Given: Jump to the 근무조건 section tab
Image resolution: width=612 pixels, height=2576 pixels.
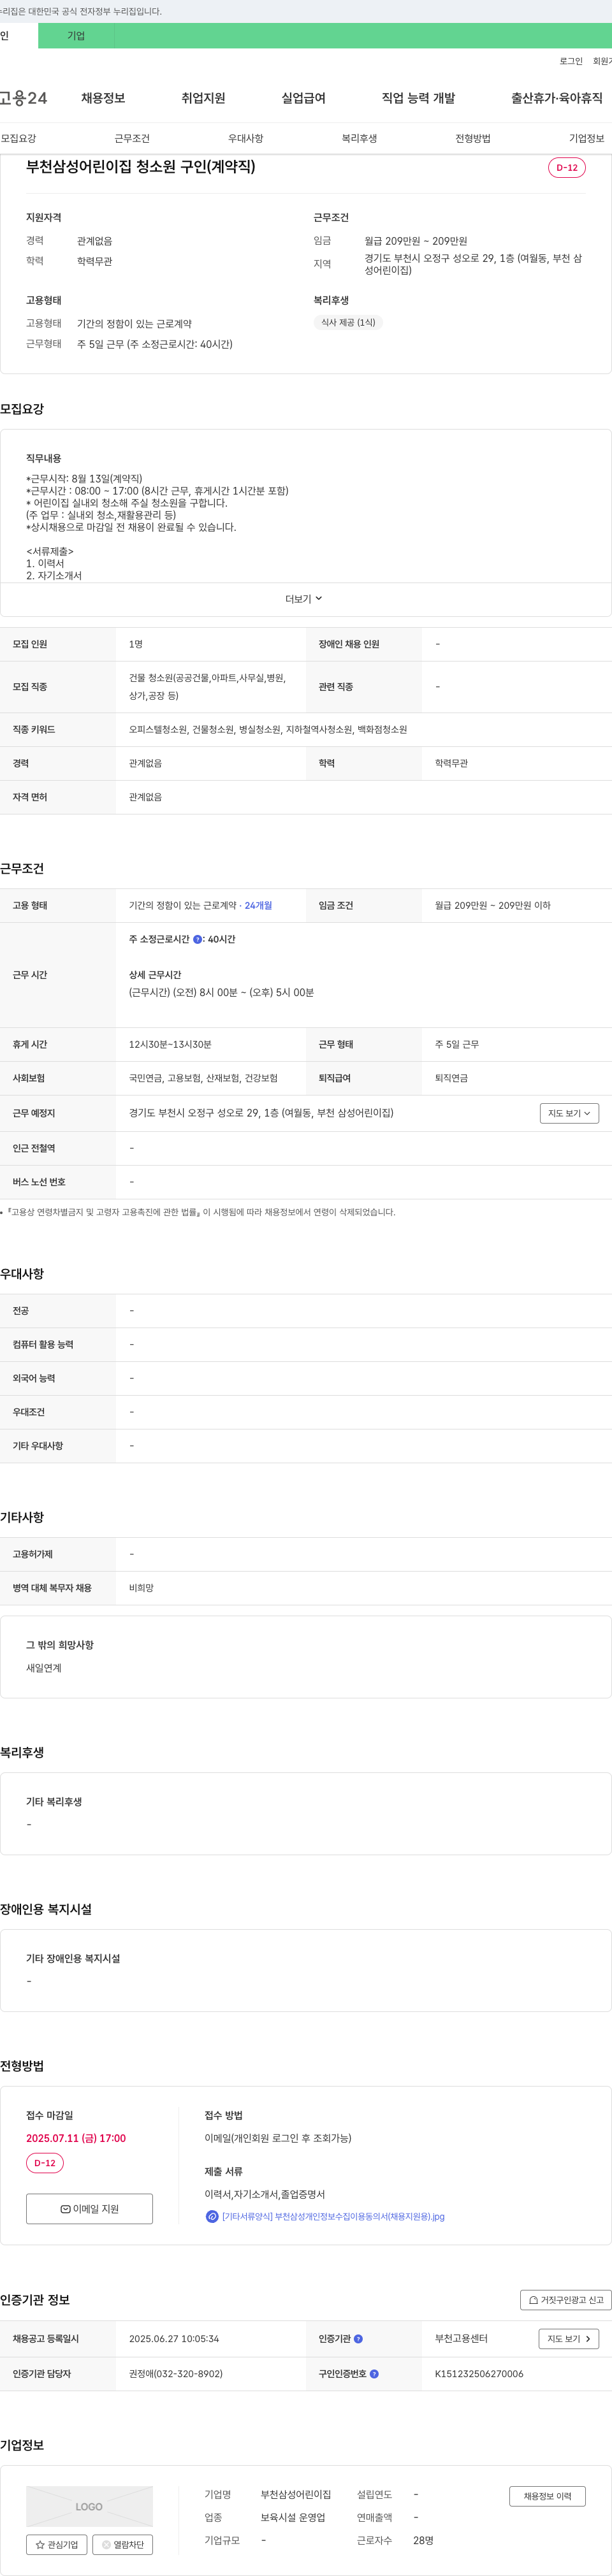Looking at the screenshot, I should click(132, 138).
